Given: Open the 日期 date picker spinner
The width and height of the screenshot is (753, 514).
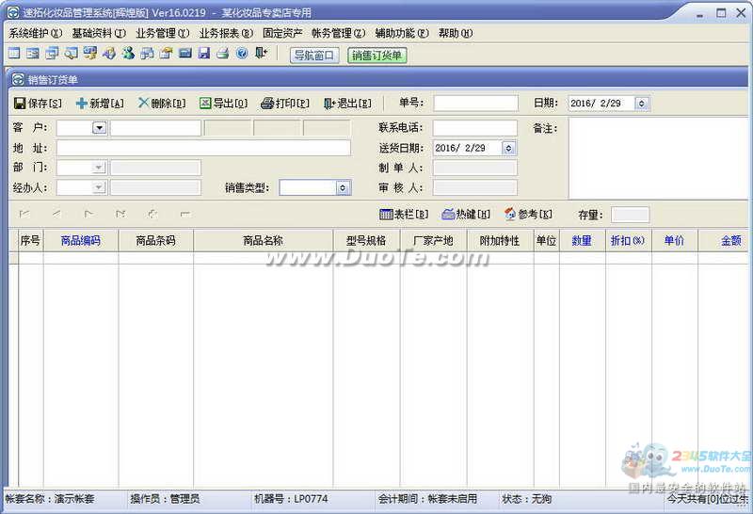Looking at the screenshot, I should coord(642,104).
